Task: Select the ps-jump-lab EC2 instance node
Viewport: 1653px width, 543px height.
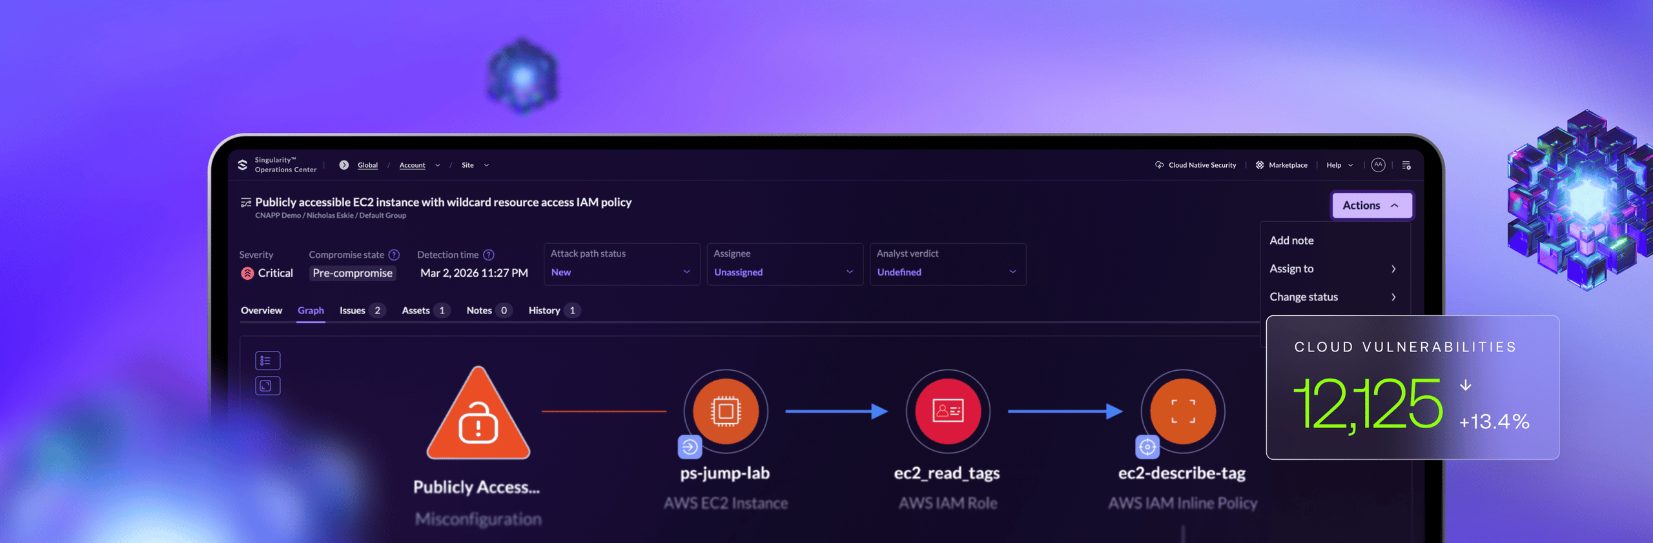Action: pos(726,411)
